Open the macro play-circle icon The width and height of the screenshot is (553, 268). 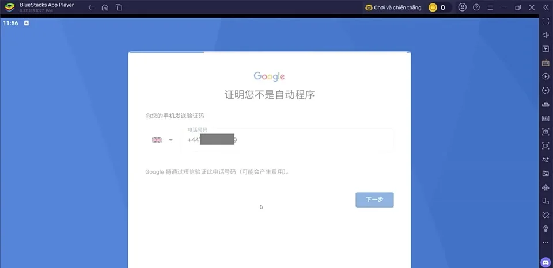click(x=546, y=76)
